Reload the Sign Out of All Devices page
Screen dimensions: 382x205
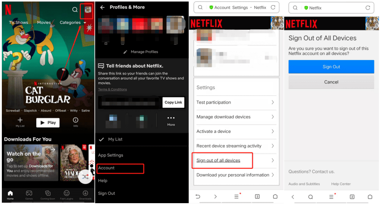pyautogui.click(x=368, y=8)
